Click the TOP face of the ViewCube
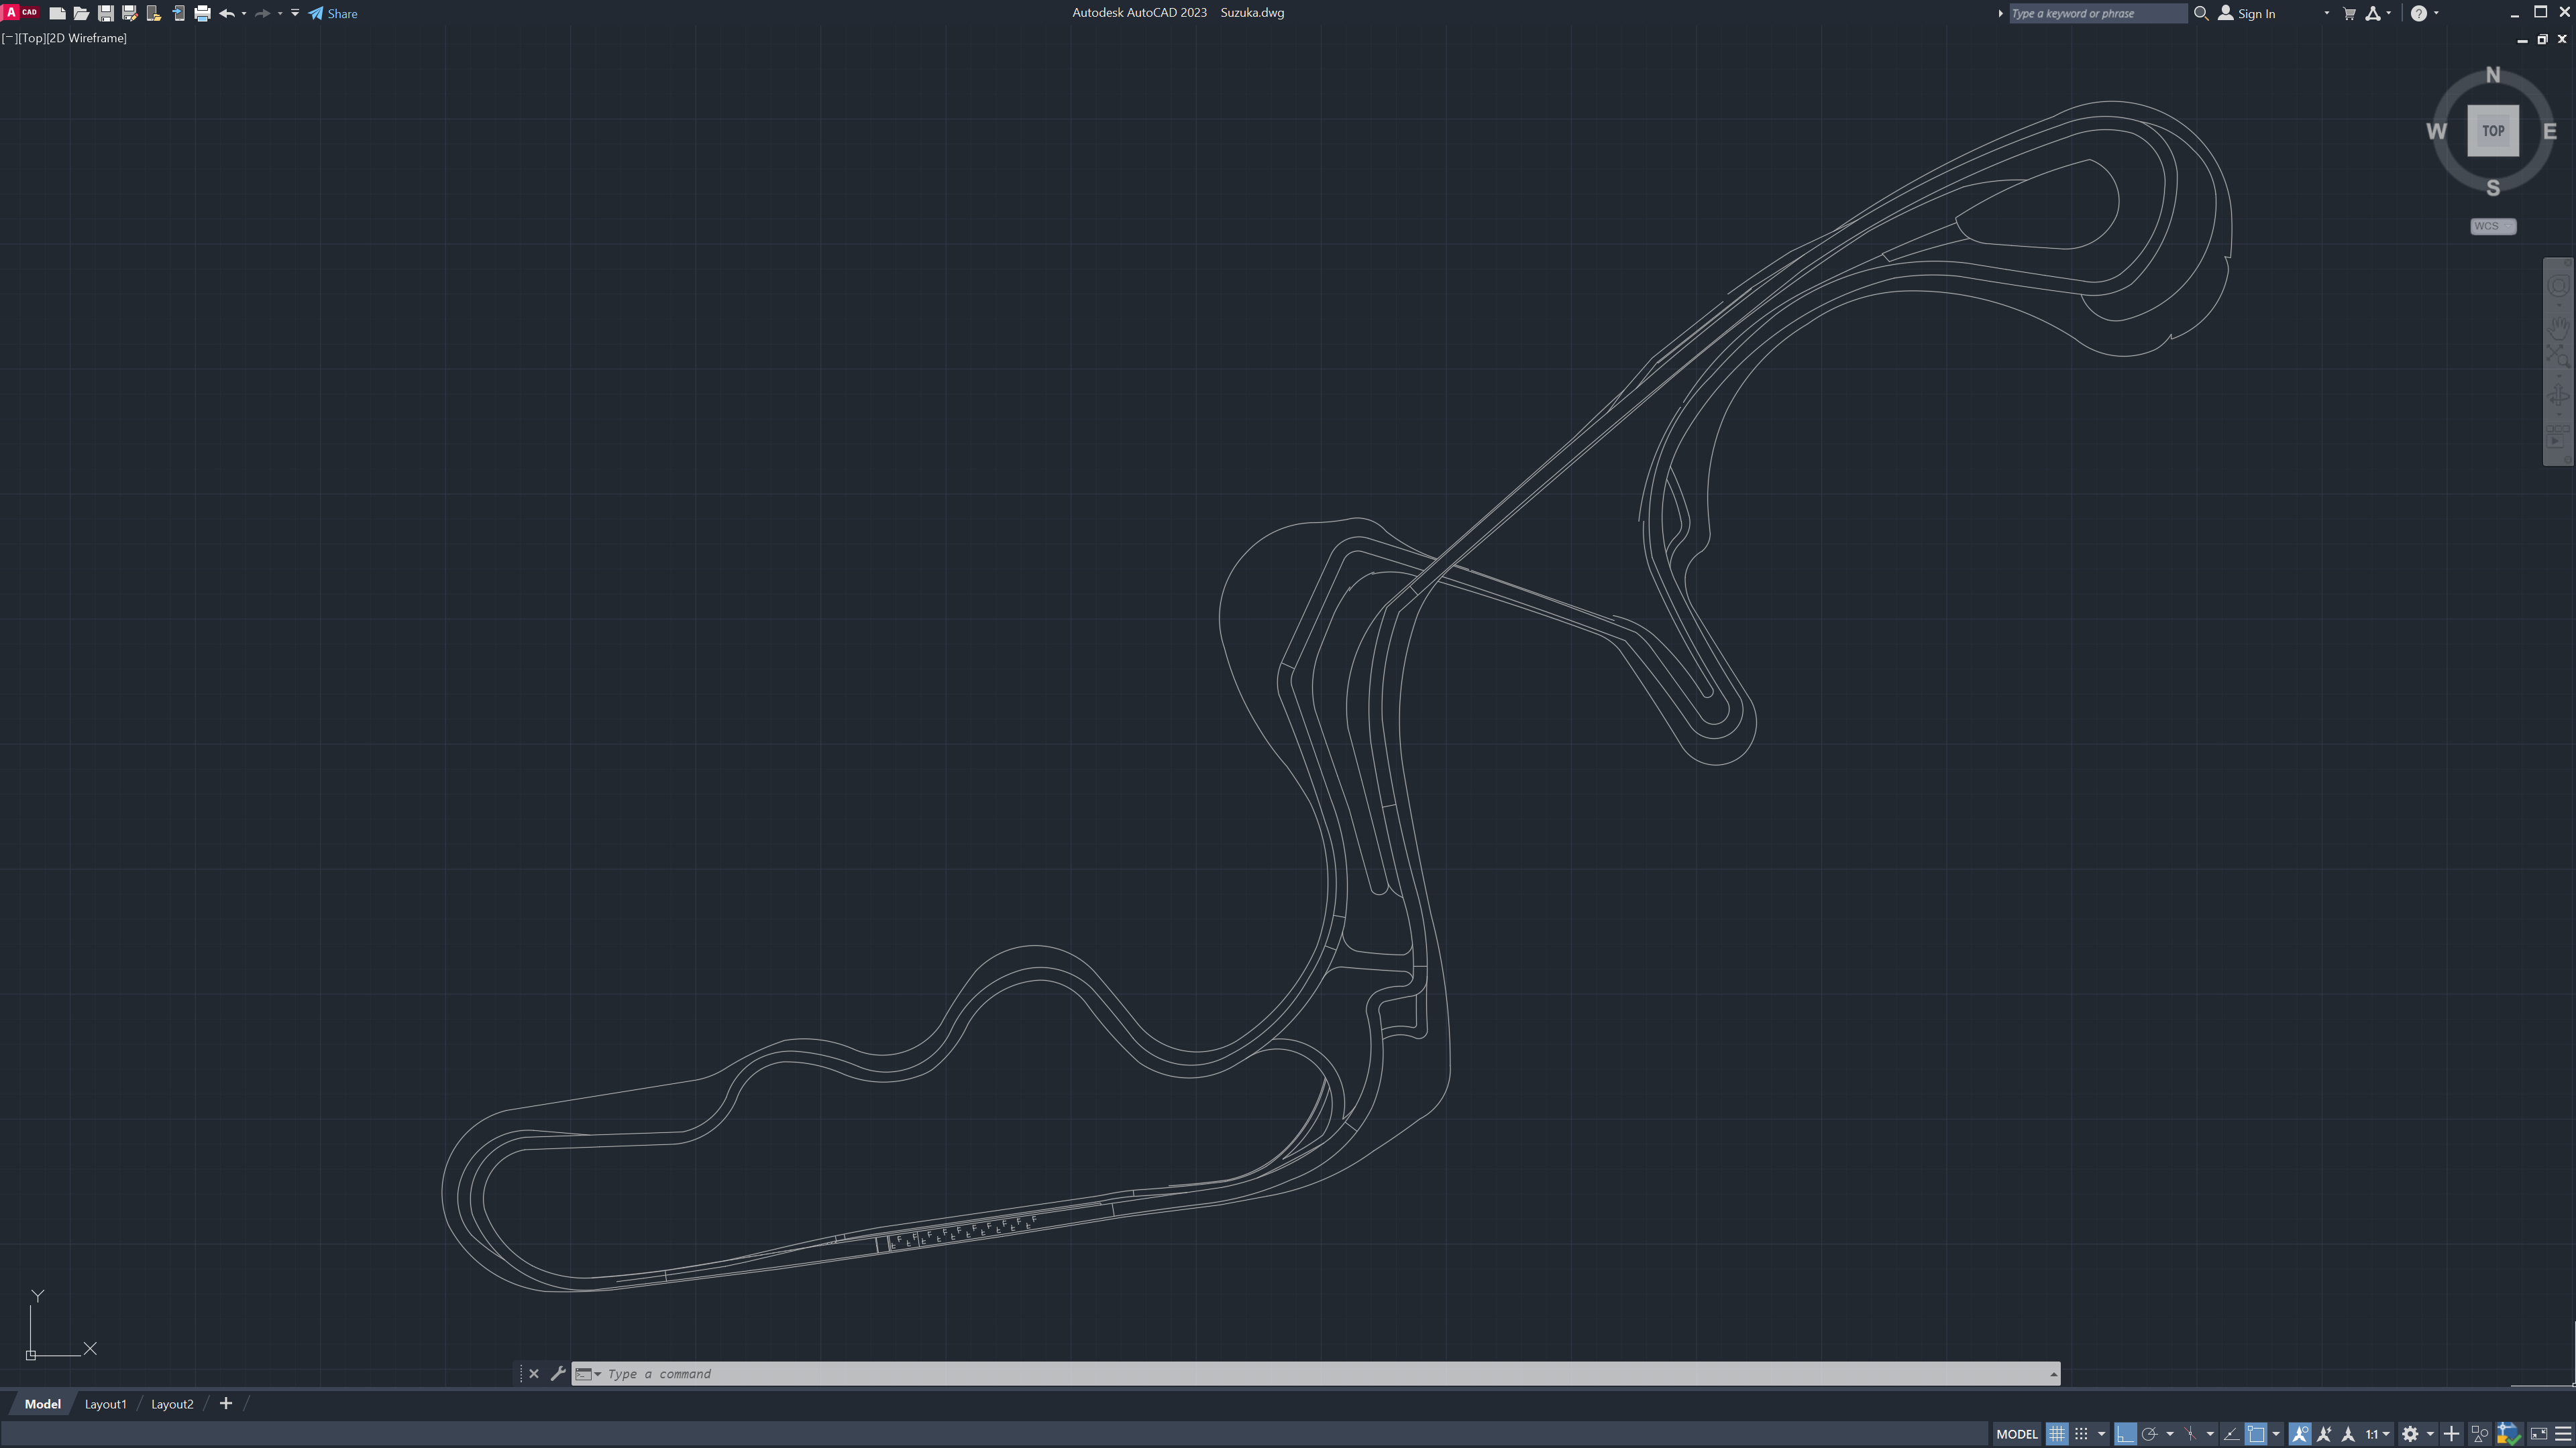The height and width of the screenshot is (1448, 2576). pyautogui.click(x=2492, y=131)
